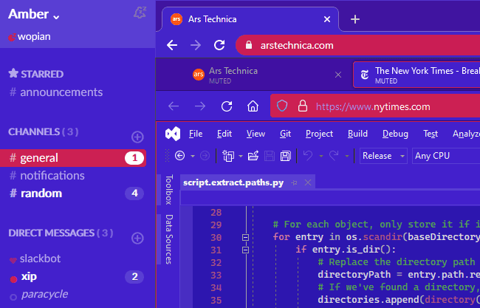Click the New Project toolbar icon

click(x=227, y=156)
